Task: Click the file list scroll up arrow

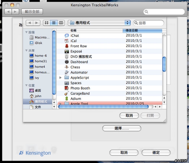Action: [164, 98]
